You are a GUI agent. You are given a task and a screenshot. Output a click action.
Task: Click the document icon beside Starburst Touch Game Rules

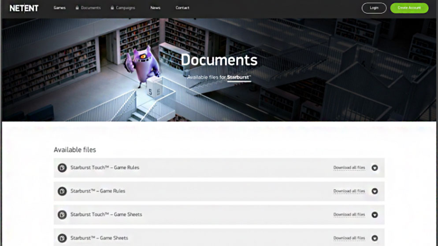(62, 168)
